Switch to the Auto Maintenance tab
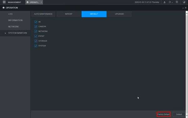This screenshot has height=118, width=188. tap(43, 14)
